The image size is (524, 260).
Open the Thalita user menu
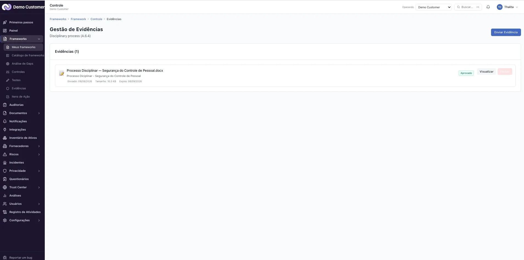pyautogui.click(x=508, y=7)
